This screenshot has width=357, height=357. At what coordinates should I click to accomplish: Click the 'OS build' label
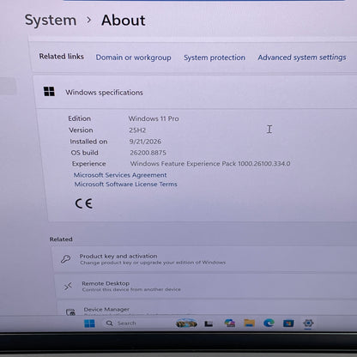pos(85,153)
